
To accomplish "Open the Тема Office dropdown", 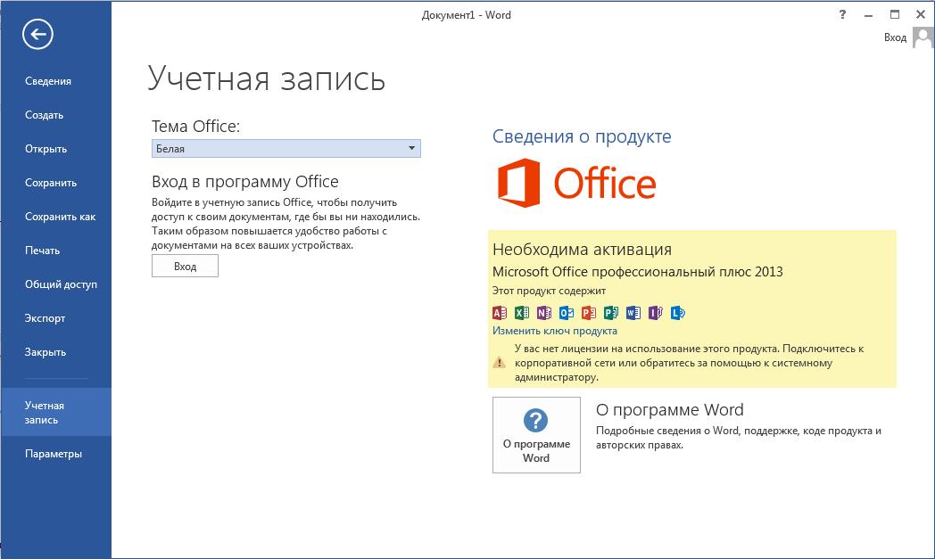I will [285, 149].
